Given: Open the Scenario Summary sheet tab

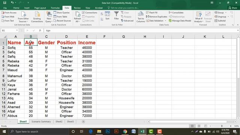Looking at the screenshot, I should click(x=41, y=121).
